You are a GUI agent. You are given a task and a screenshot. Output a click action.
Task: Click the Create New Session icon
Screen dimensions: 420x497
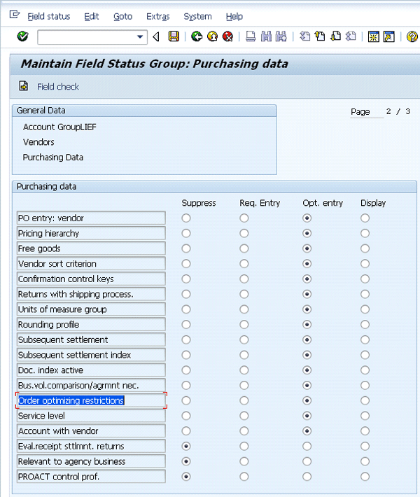click(373, 37)
